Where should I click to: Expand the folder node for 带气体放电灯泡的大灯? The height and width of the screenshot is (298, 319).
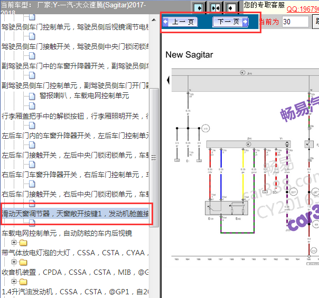pyautogui.click(x=14, y=242)
